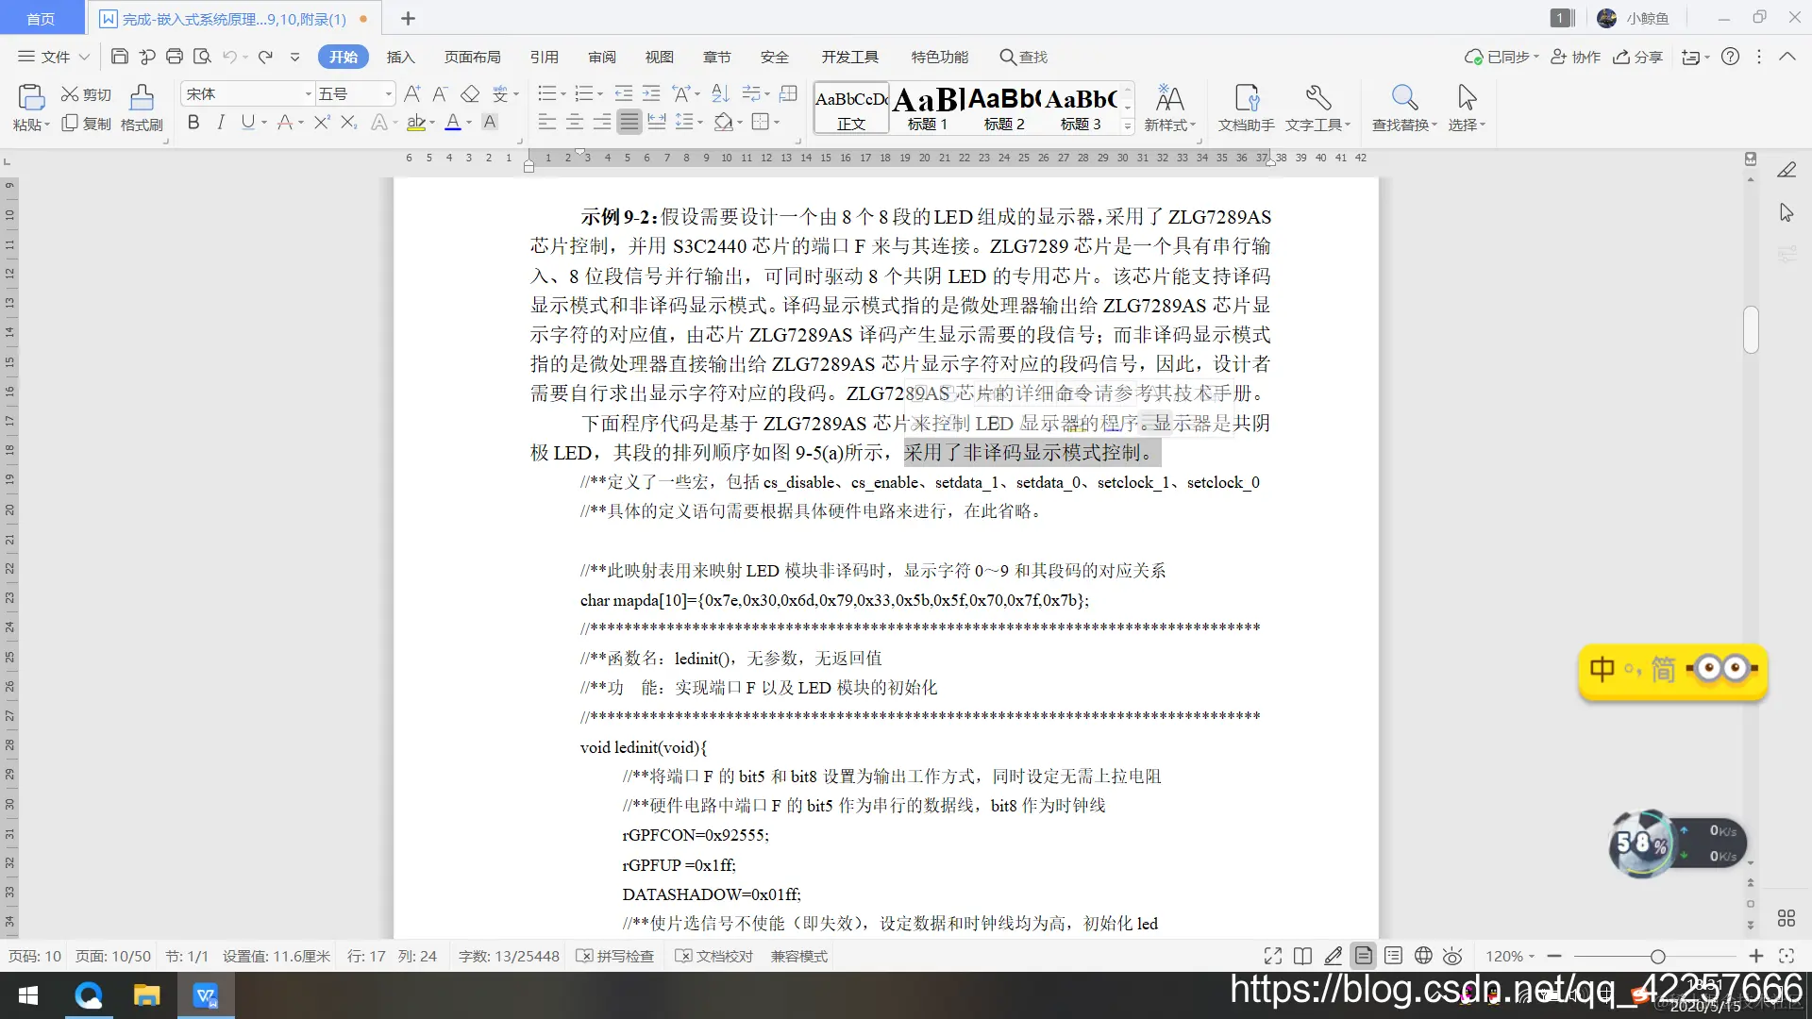Screen dimensions: 1812x1019
Task: Open the zoom percentage 120% dropdown
Action: pyautogui.click(x=1510, y=956)
